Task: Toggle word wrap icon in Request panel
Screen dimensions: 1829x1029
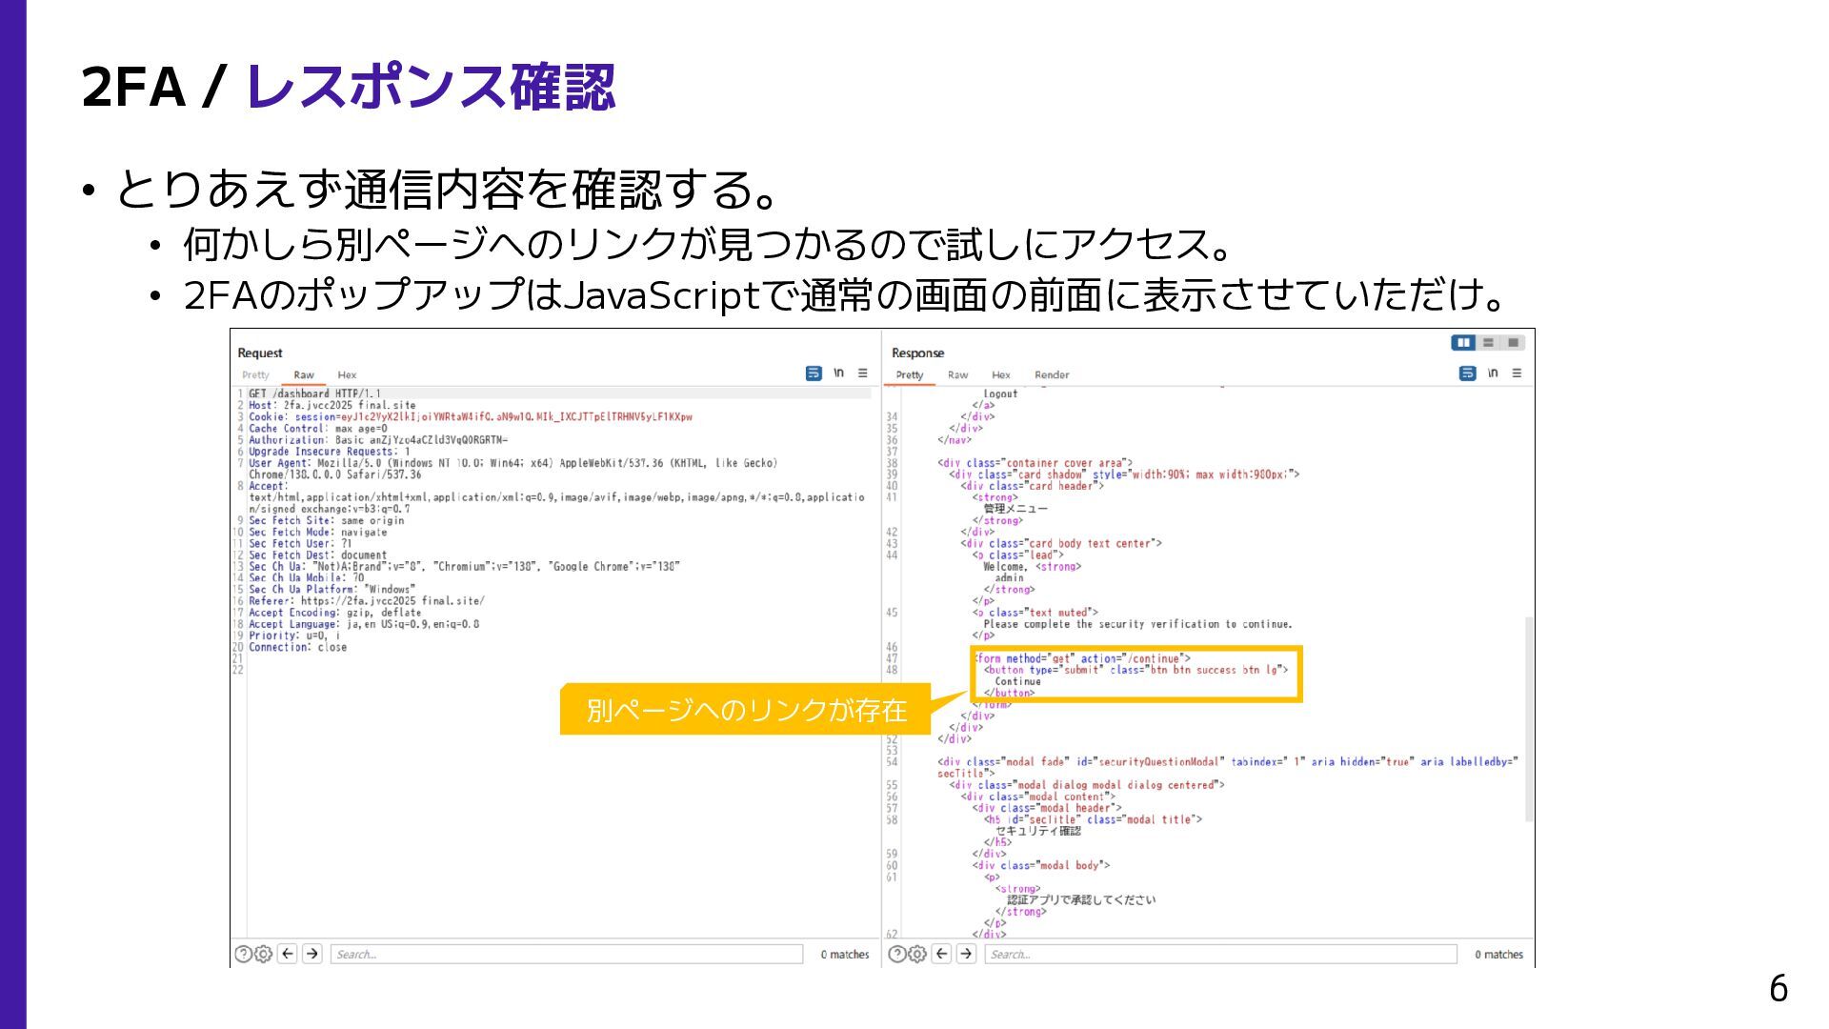Action: point(813,373)
